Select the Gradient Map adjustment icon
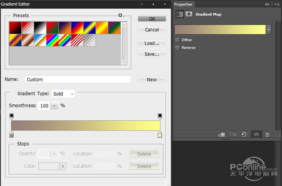Viewport: 282px width, 186px height. (180, 14)
